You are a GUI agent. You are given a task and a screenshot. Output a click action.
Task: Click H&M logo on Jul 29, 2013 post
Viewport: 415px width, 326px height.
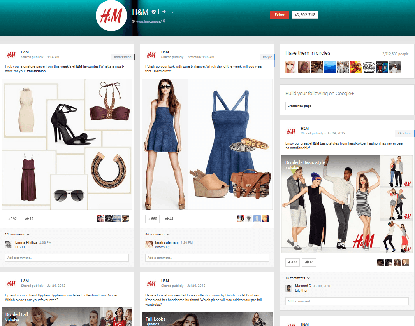(x=291, y=131)
